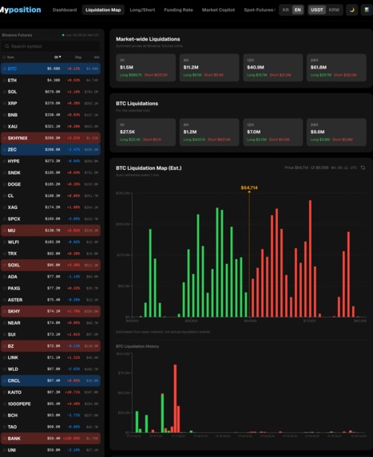Select the XAG coin row
The width and height of the screenshot is (373, 457).
coord(50,207)
